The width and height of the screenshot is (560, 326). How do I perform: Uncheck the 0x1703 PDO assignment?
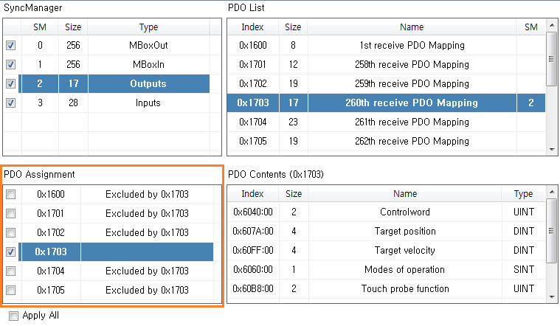pyautogui.click(x=11, y=252)
